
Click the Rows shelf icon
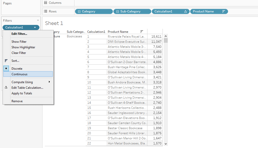46,11
